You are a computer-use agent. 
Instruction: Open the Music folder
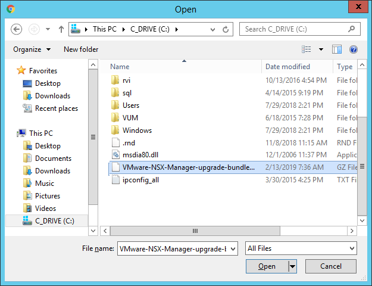[39, 184]
